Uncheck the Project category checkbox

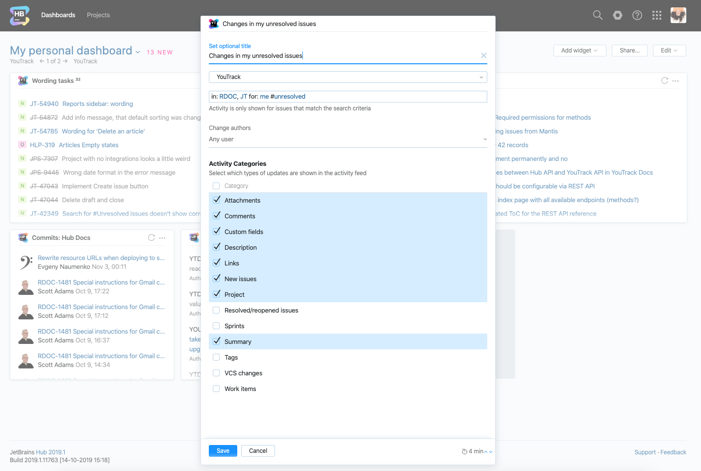click(217, 294)
